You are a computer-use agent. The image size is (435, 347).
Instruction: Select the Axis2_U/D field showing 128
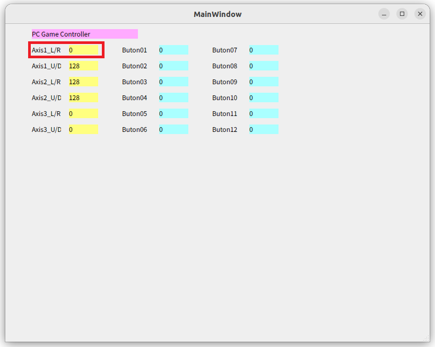(x=82, y=97)
